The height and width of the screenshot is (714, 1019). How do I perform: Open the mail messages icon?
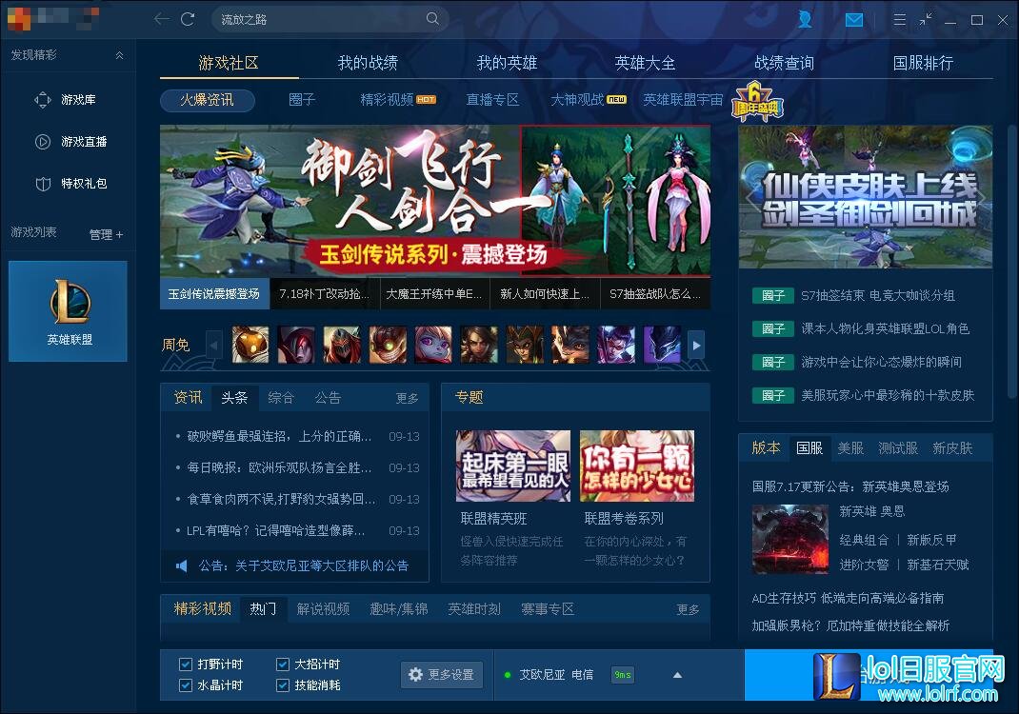(854, 20)
